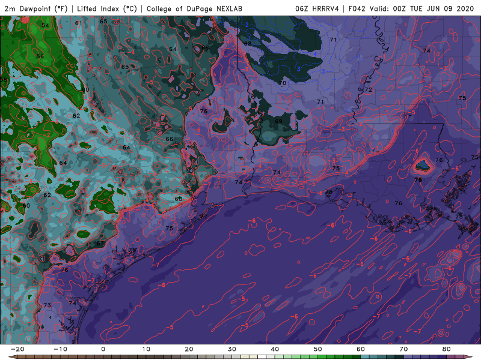Image resolution: width=481 pixels, height=360 pixels.
Task: Click the '30' color scale label
Action: point(232,349)
